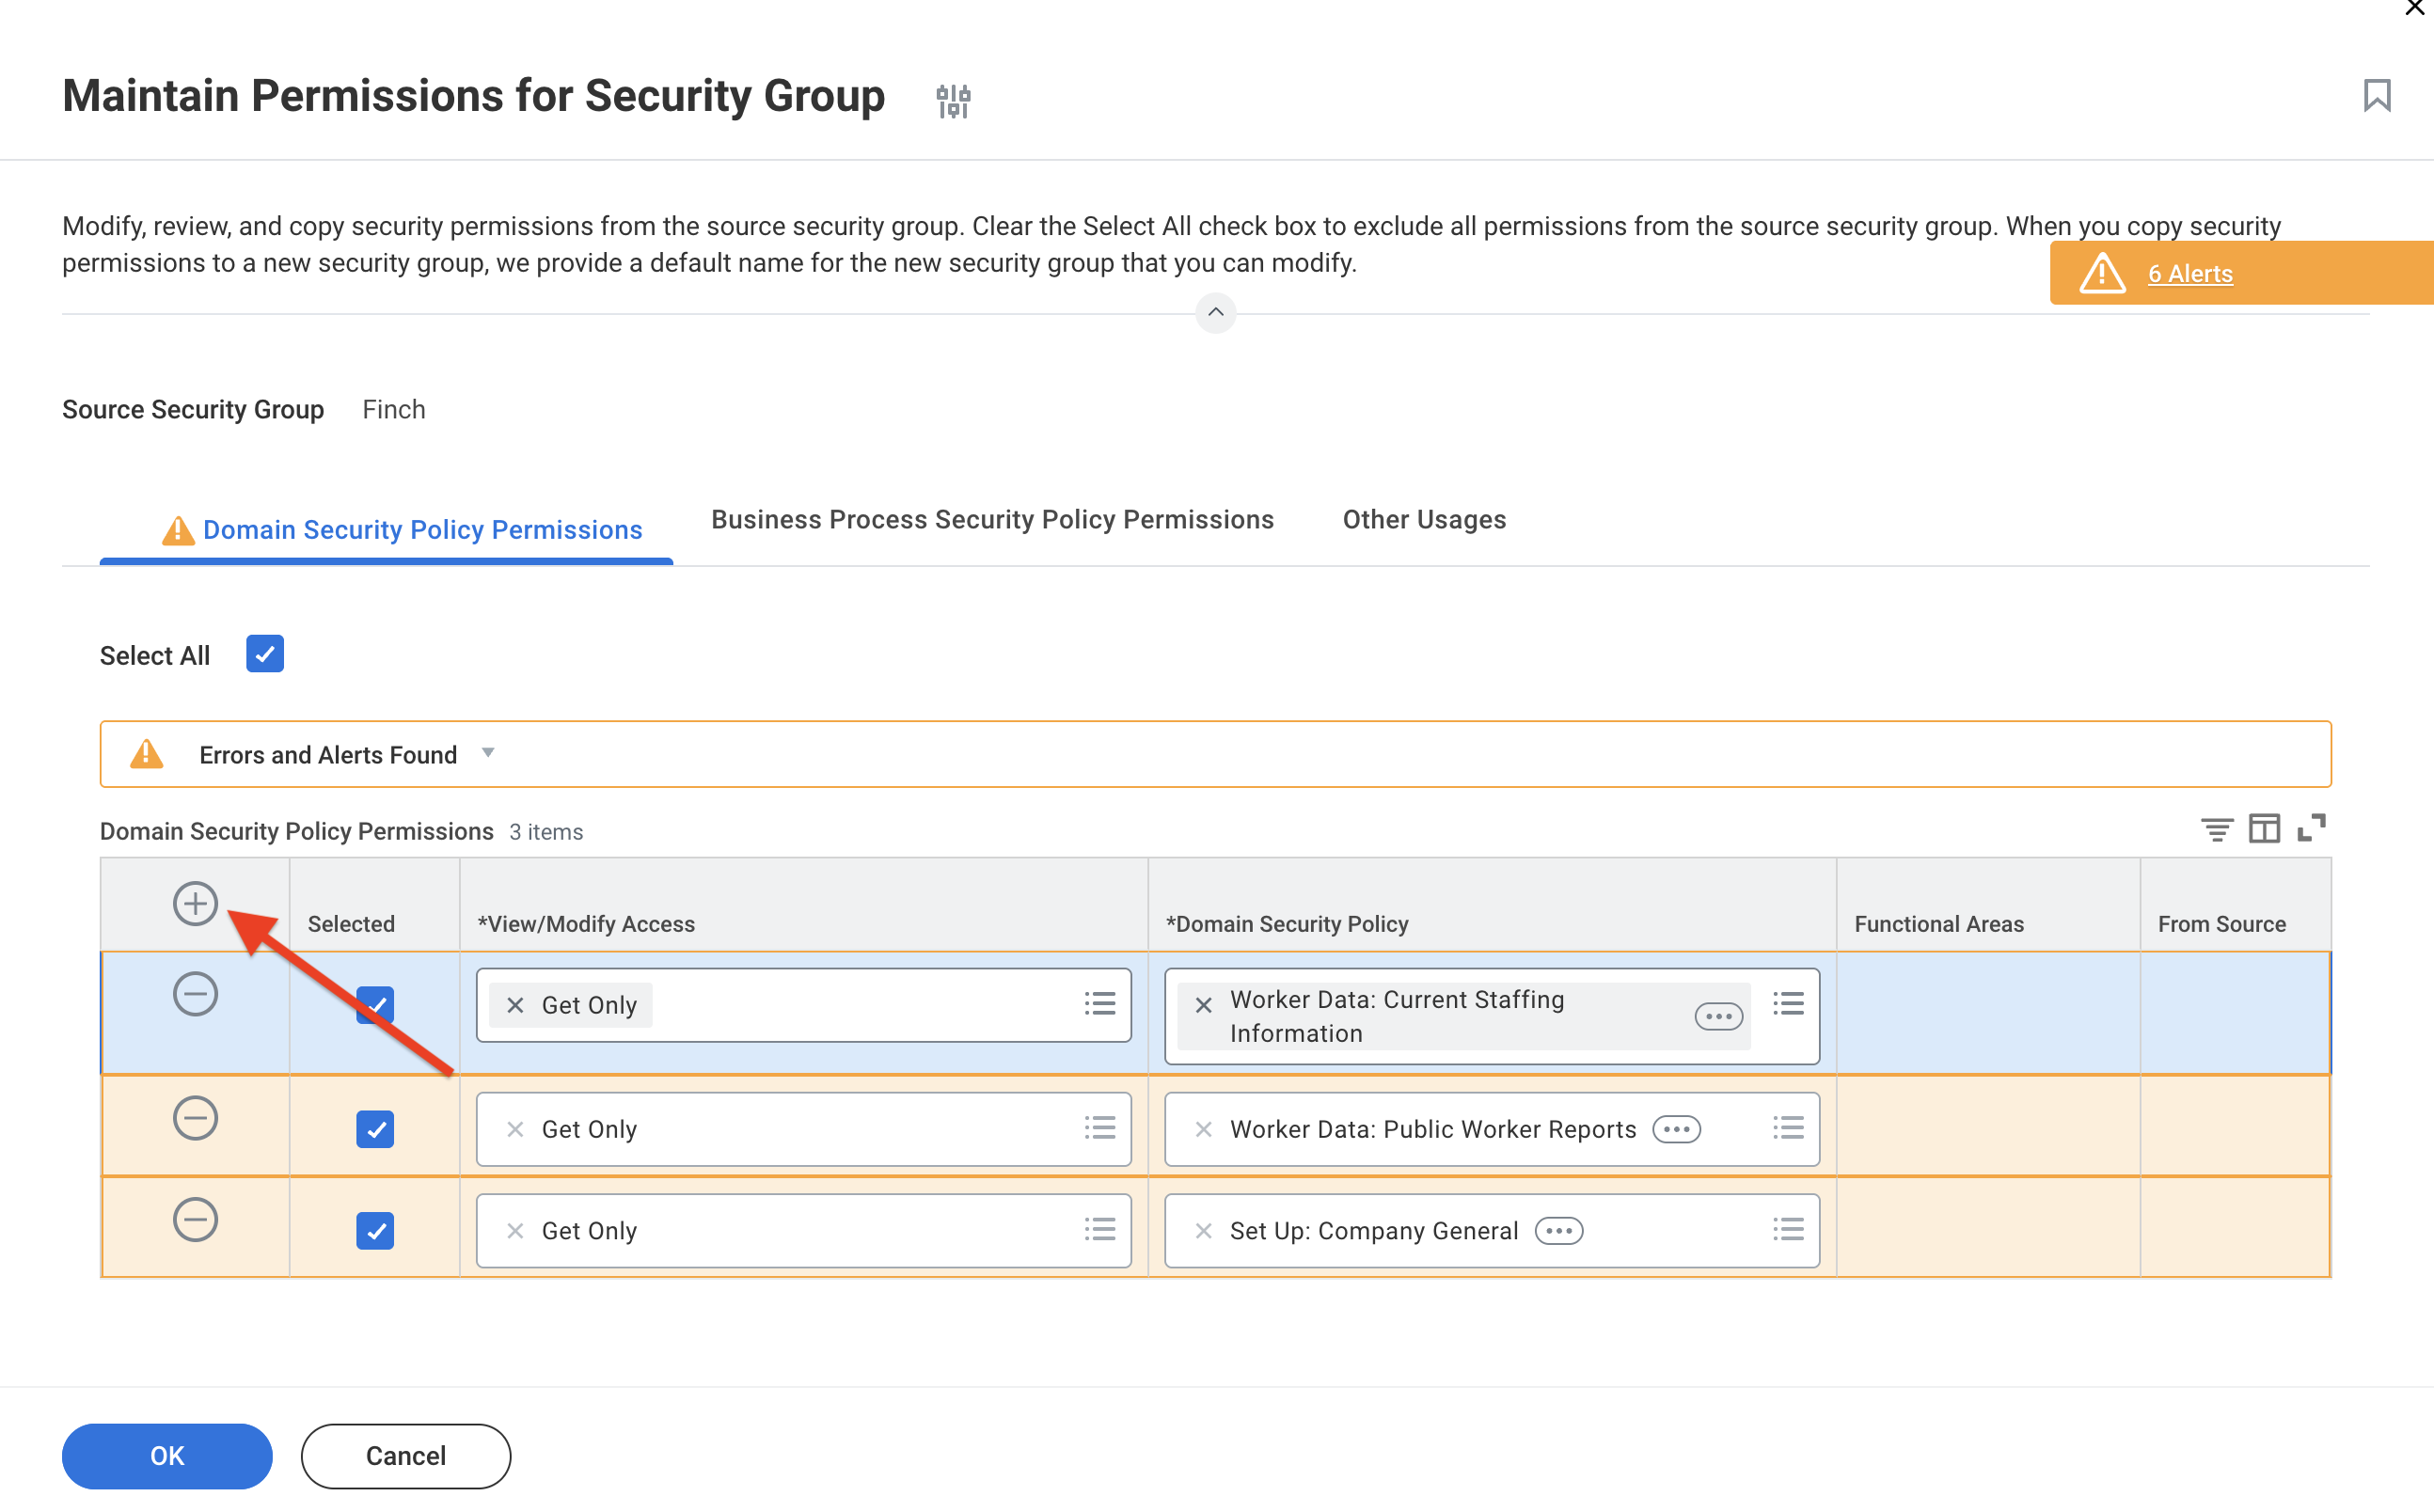Uncheck Selected for the Set Up: Company General row
This screenshot has height=1512, width=2434.
[375, 1231]
